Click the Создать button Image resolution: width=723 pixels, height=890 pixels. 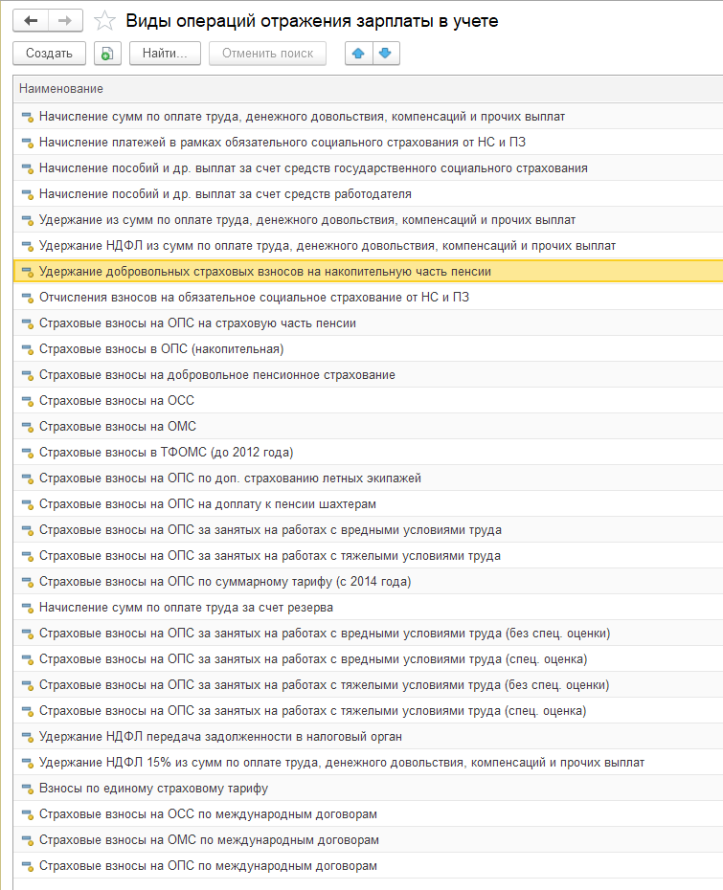(50, 54)
